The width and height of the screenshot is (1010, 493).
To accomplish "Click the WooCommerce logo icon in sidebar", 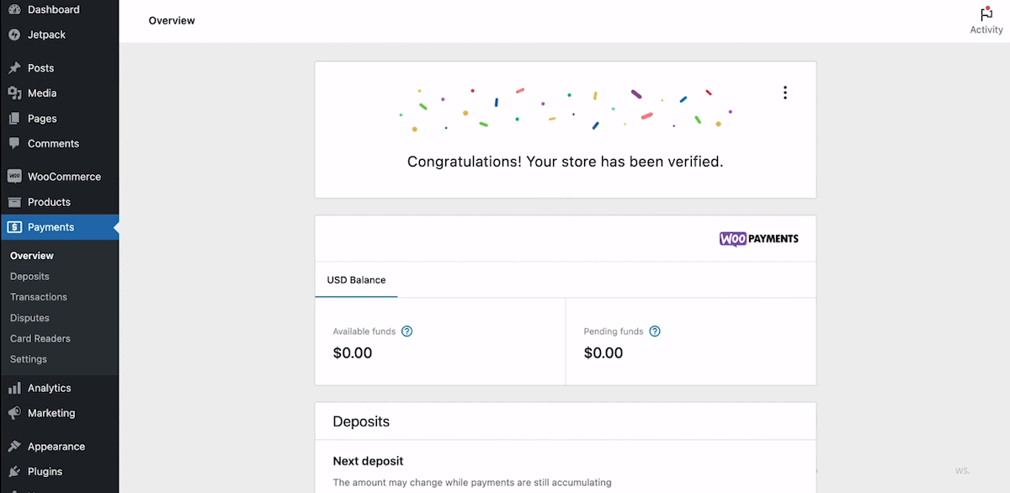I will click(14, 177).
